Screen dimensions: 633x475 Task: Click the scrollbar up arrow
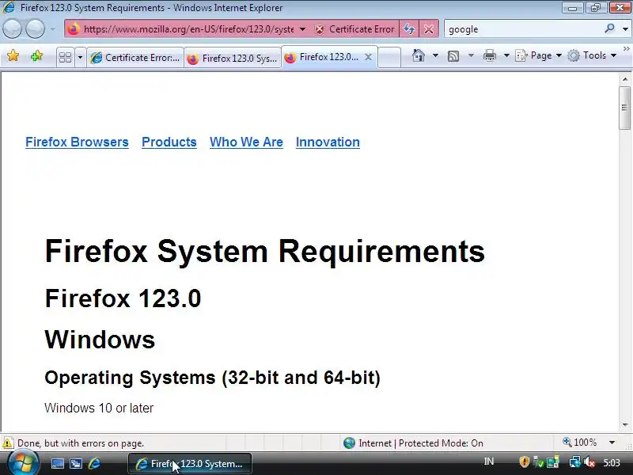click(x=625, y=79)
